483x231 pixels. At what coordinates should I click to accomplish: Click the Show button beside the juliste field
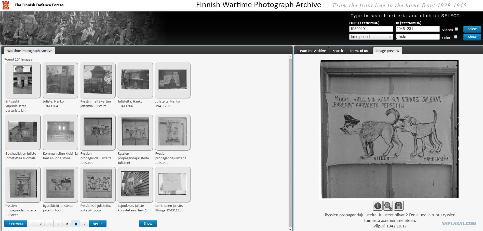[x=472, y=37]
